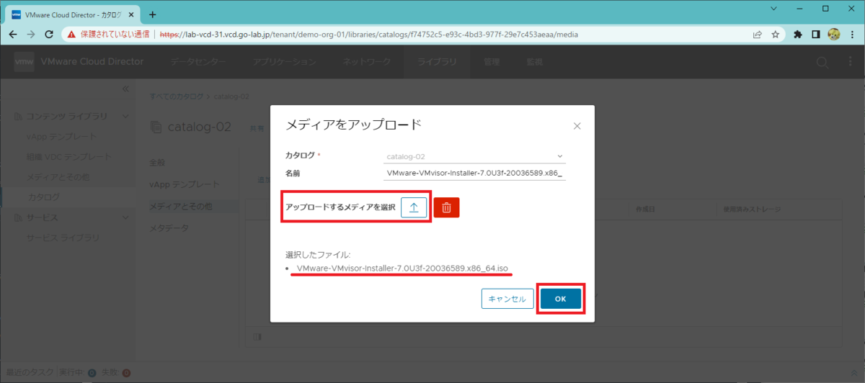Open the 監視 menu
Screen dimensions: 865x383
(x=534, y=62)
